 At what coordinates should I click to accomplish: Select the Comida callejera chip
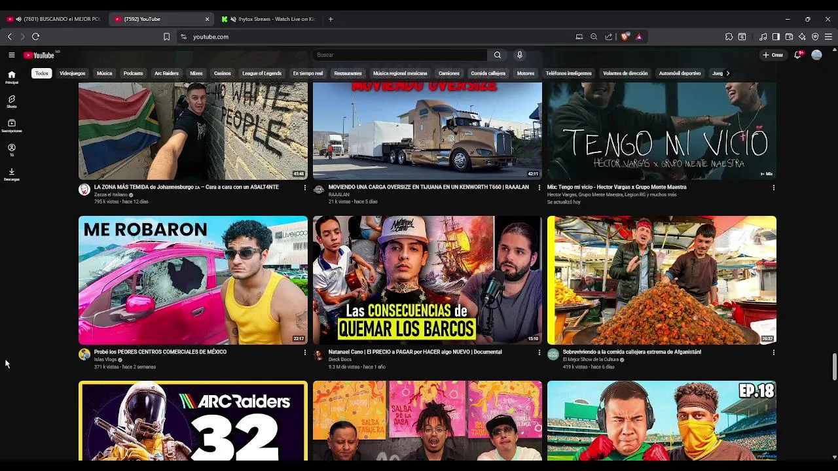pos(488,73)
